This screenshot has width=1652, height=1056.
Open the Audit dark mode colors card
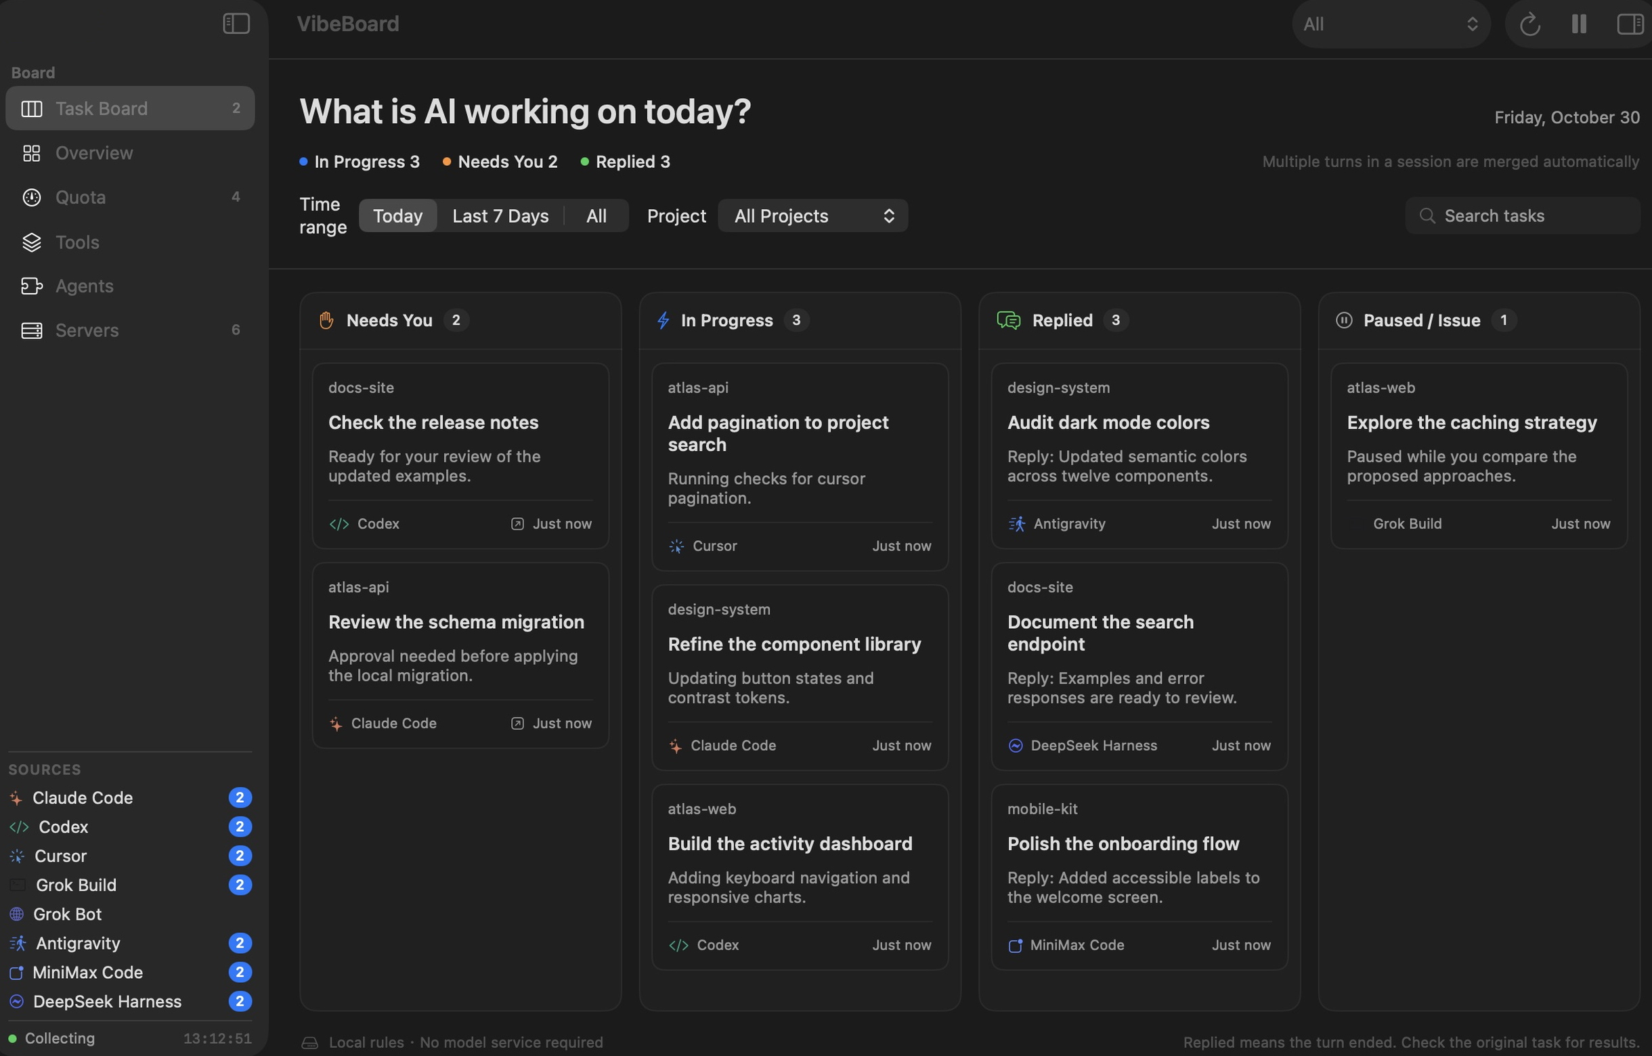tap(1139, 456)
